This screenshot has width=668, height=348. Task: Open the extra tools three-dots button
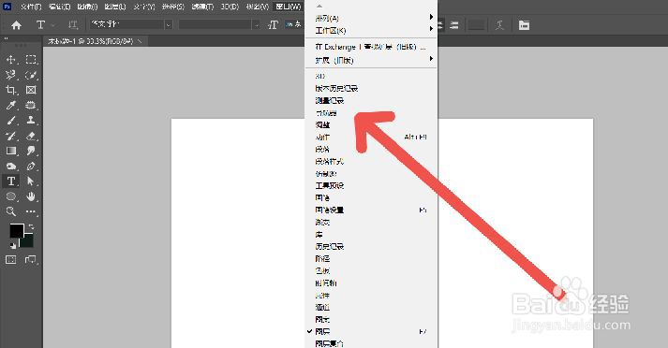point(31,211)
